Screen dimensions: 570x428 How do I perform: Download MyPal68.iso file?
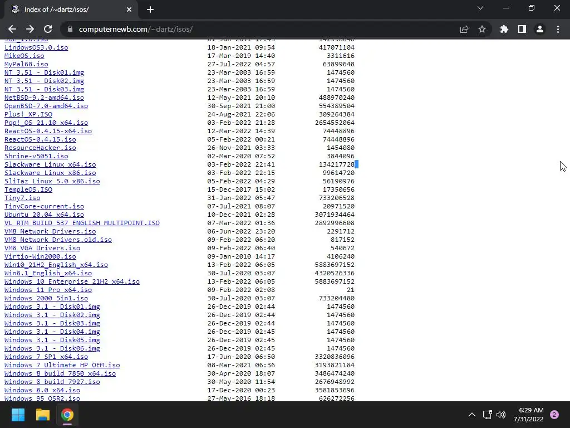point(26,64)
